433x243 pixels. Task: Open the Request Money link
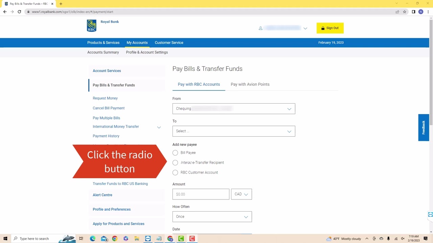click(105, 98)
